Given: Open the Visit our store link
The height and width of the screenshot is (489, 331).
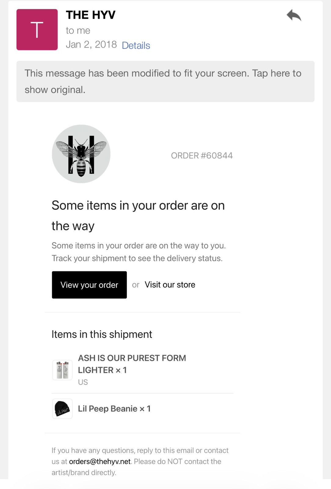Looking at the screenshot, I should pos(170,285).
